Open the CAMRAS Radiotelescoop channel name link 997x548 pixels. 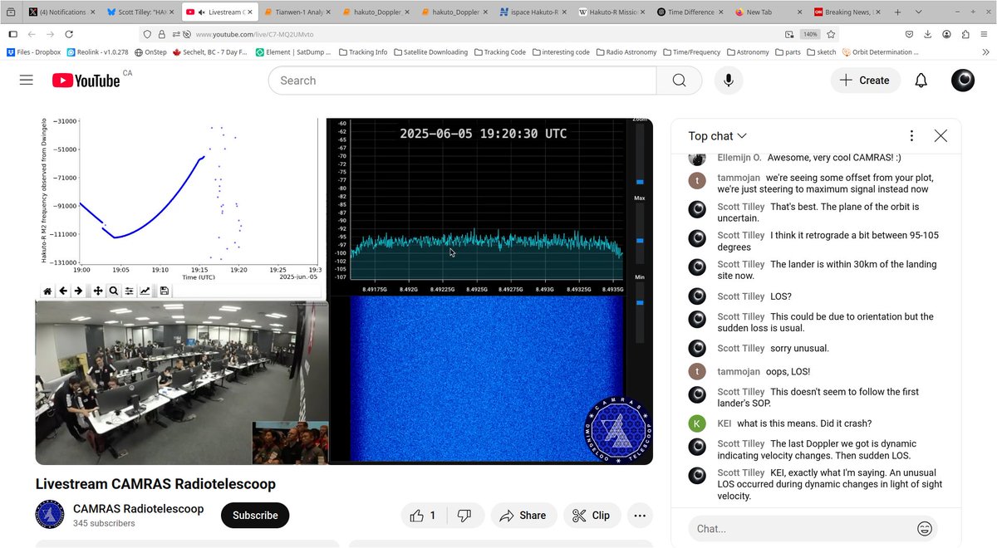[x=139, y=508]
